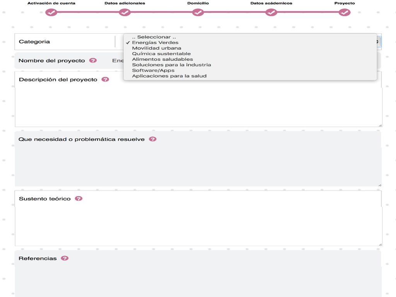The width and height of the screenshot is (396, 297).
Task: Click the 'Datos adicionales' step label
Action: coord(125,3)
